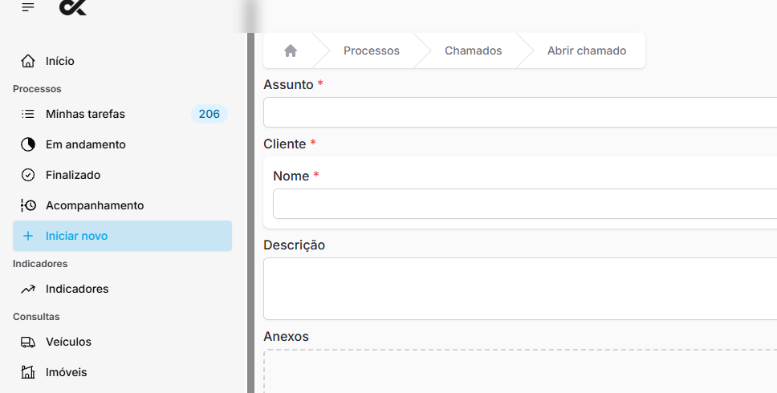Click the clock icon beside Acompanhamento
Viewport: 777px width, 393px height.
(x=28, y=205)
